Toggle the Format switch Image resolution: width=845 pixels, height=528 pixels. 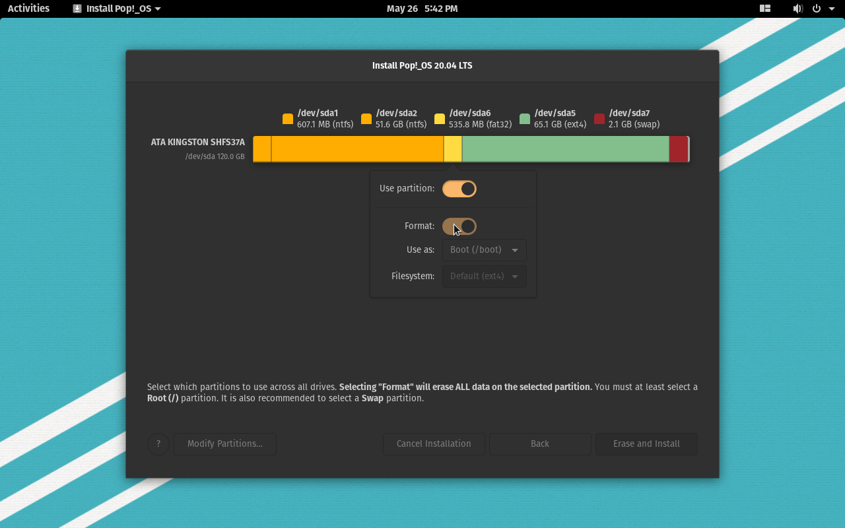(x=459, y=226)
